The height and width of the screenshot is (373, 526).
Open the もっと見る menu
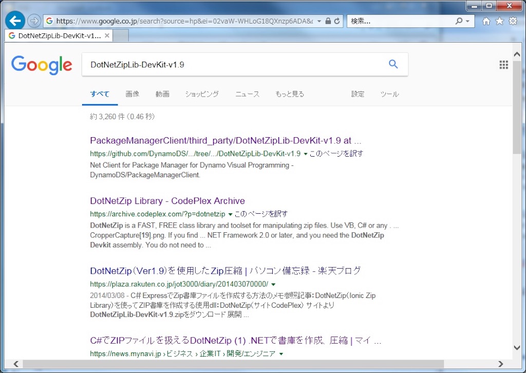[290, 94]
